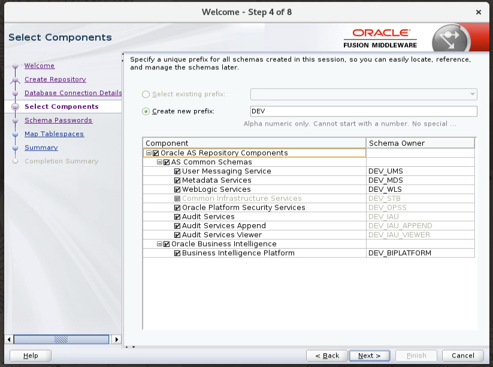Click the current-step marker beside Select Components
Image resolution: width=493 pixels, height=367 pixels.
(x=15, y=106)
